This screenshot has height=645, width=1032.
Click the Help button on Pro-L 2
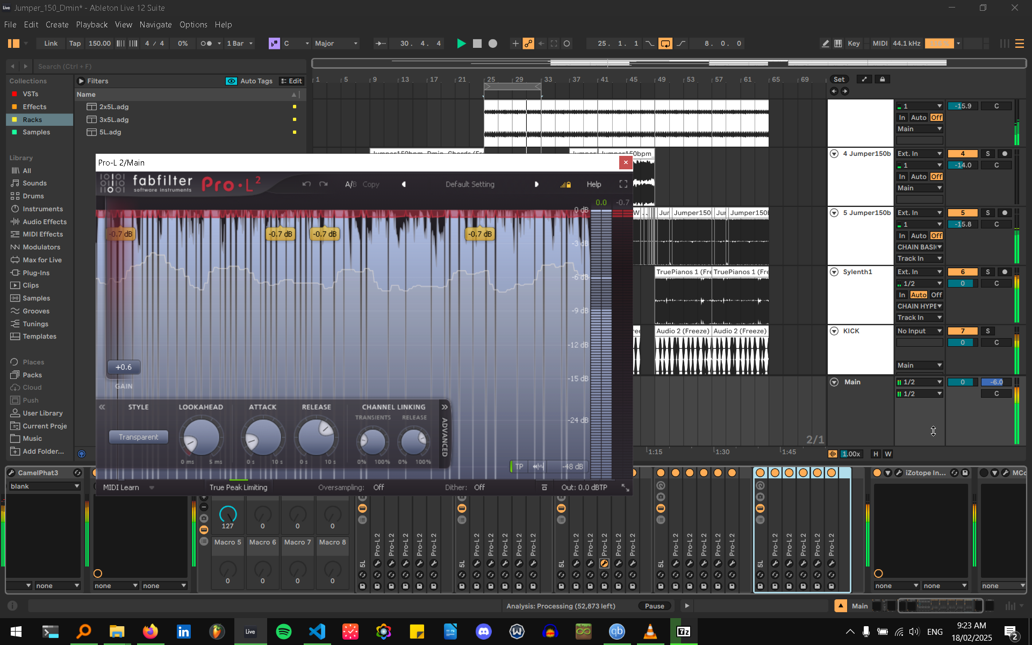tap(594, 183)
